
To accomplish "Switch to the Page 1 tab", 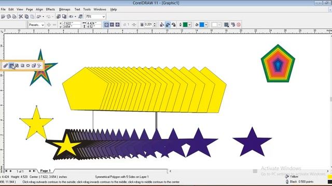I will click(x=45, y=171).
